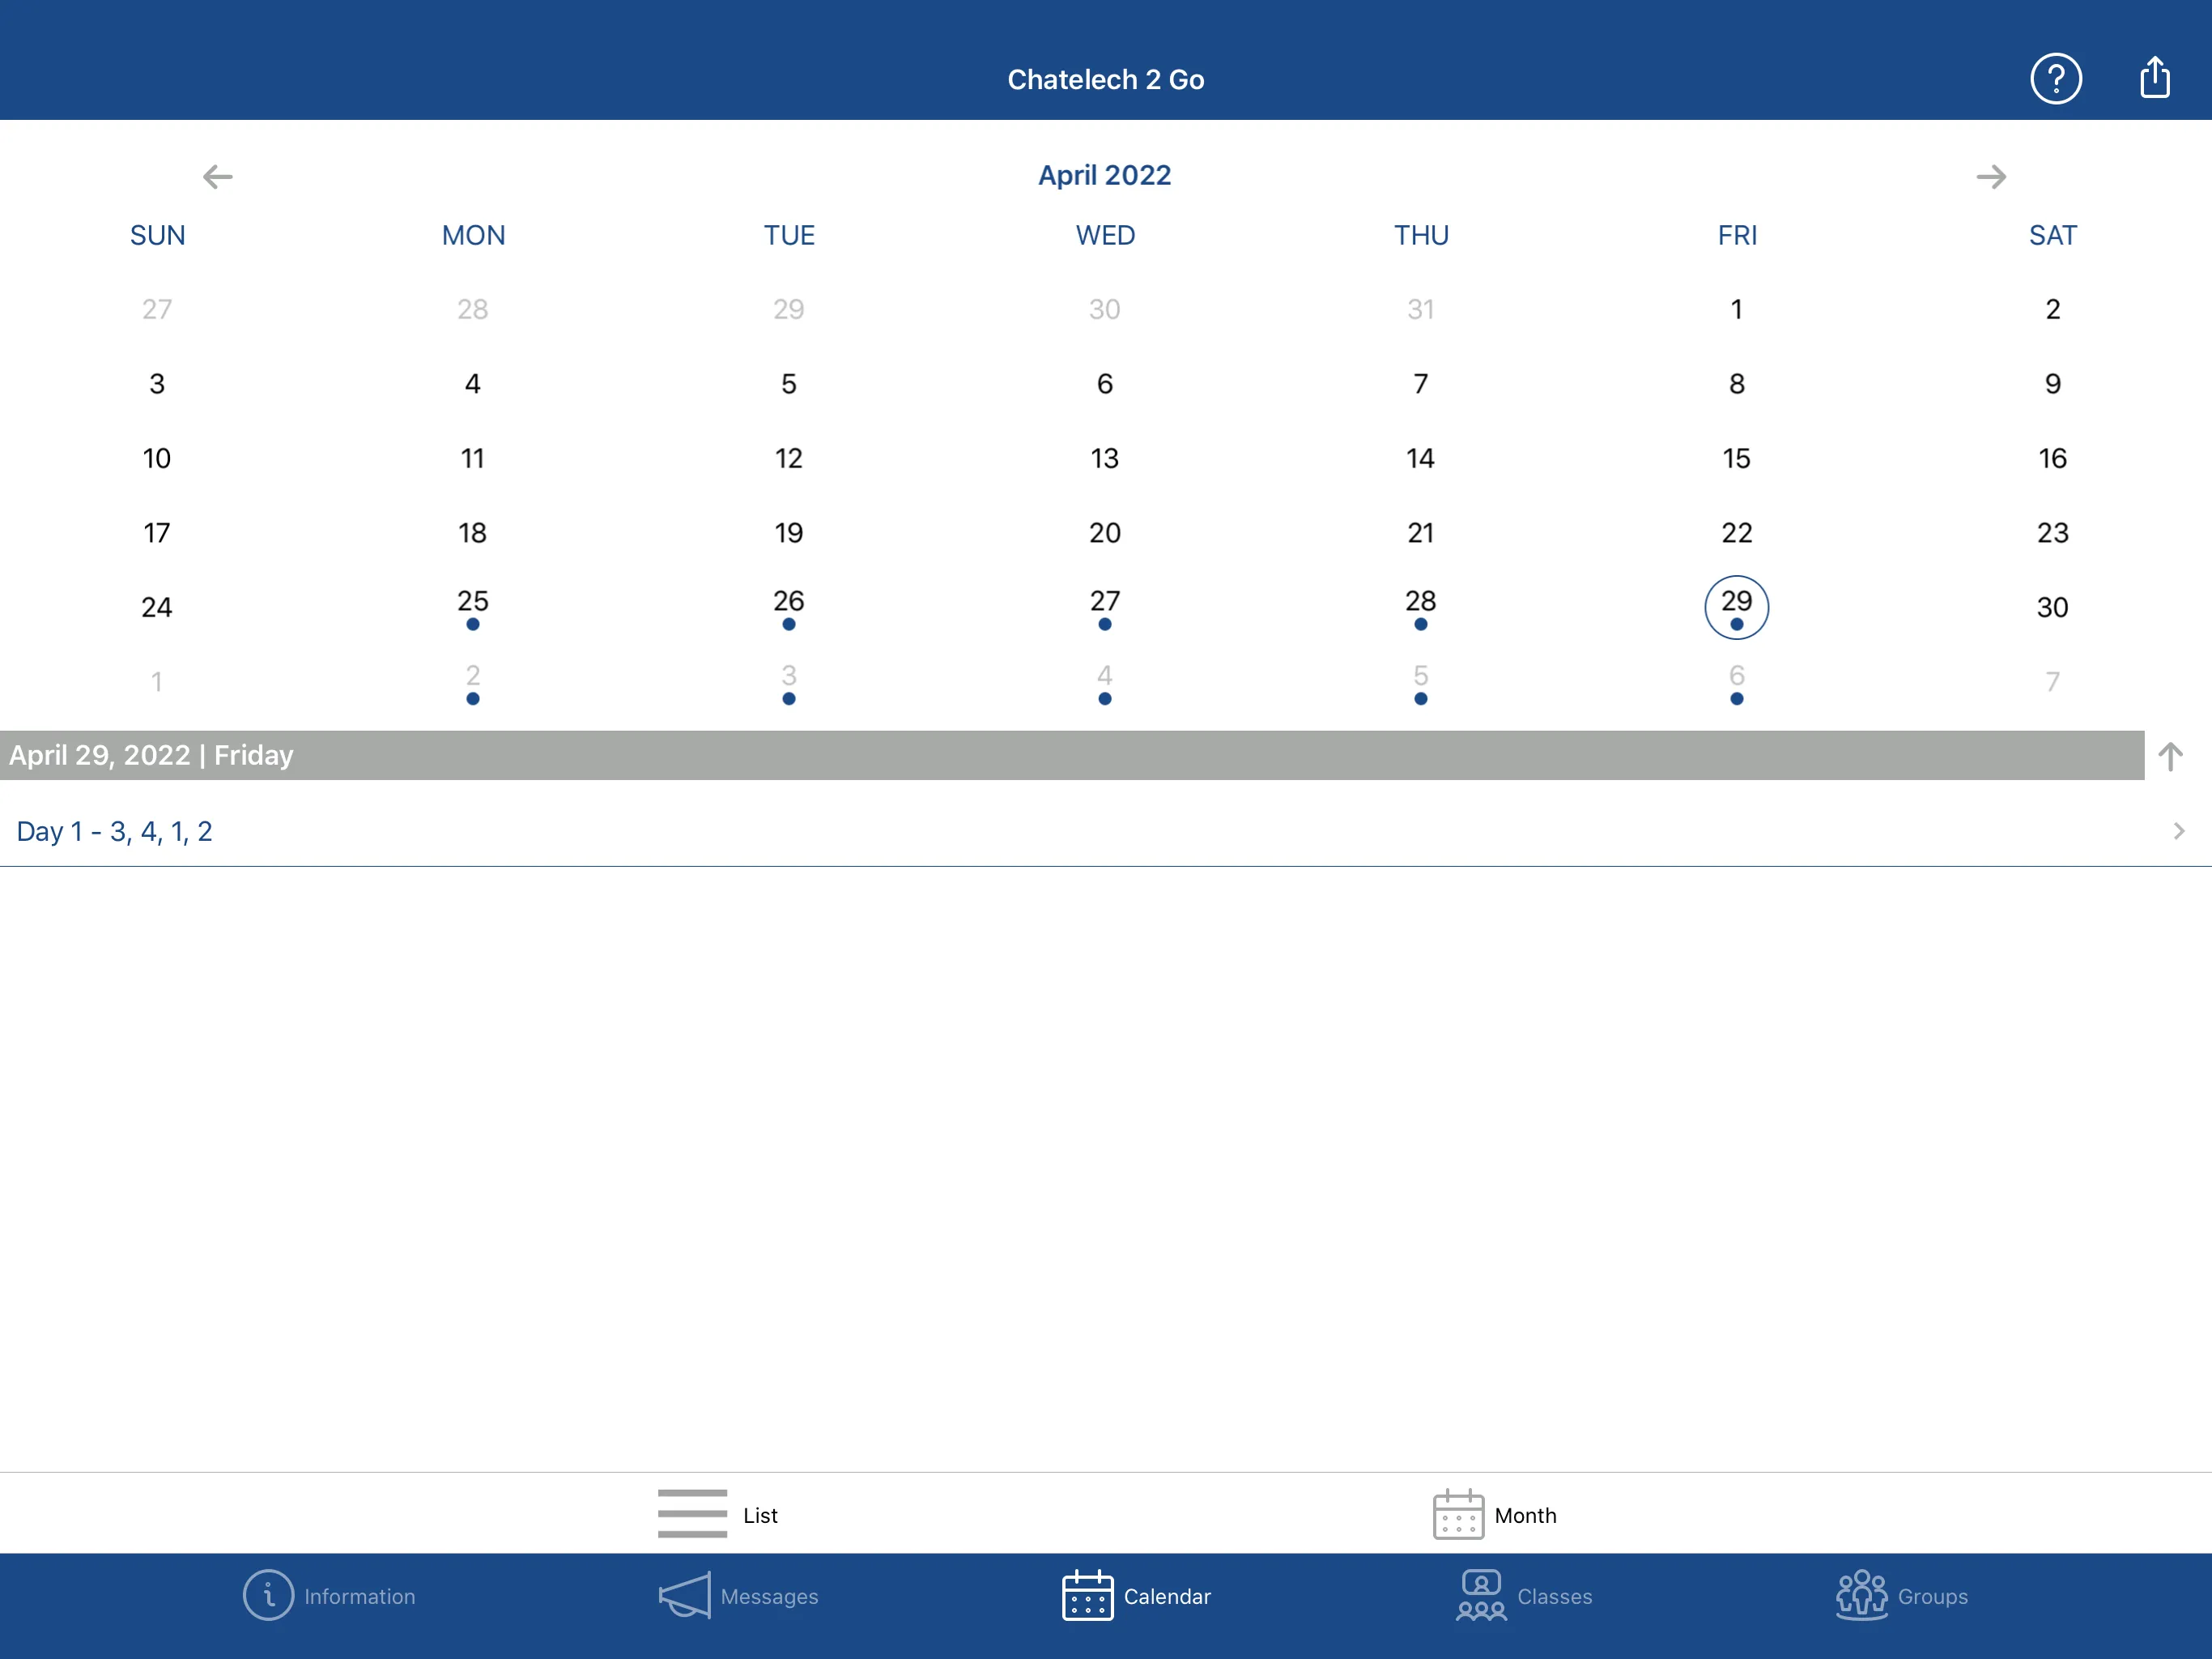Viewport: 2212px width, 1659px height.
Task: Select April 12 on the calendar
Action: click(x=789, y=458)
